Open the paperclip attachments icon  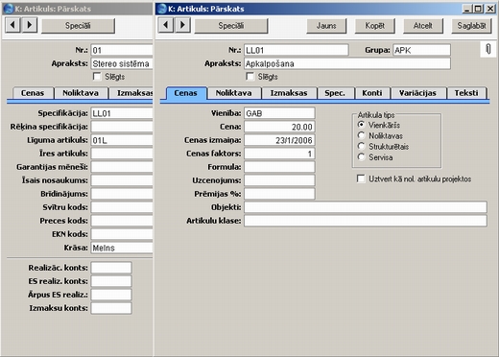click(488, 49)
